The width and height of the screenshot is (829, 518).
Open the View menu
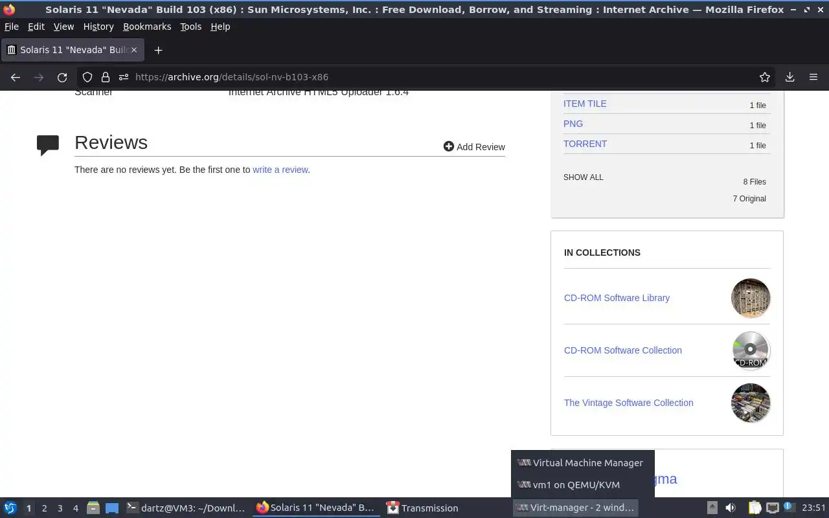click(x=63, y=27)
